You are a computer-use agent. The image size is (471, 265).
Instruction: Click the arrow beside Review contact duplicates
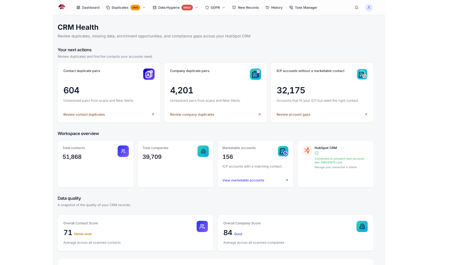[x=153, y=115]
